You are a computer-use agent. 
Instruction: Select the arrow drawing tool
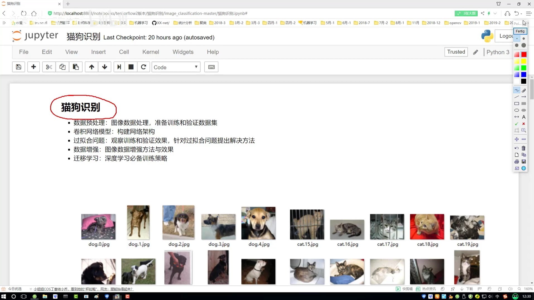[524, 97]
